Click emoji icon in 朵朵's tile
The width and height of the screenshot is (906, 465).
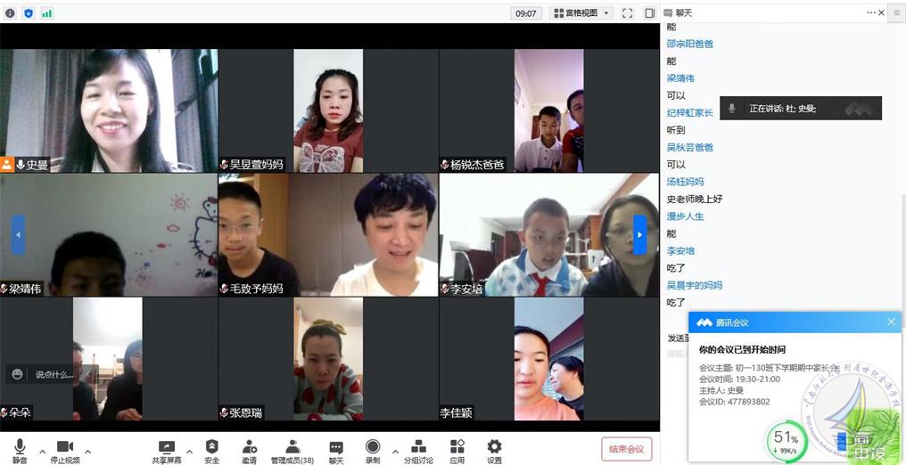[x=17, y=374]
